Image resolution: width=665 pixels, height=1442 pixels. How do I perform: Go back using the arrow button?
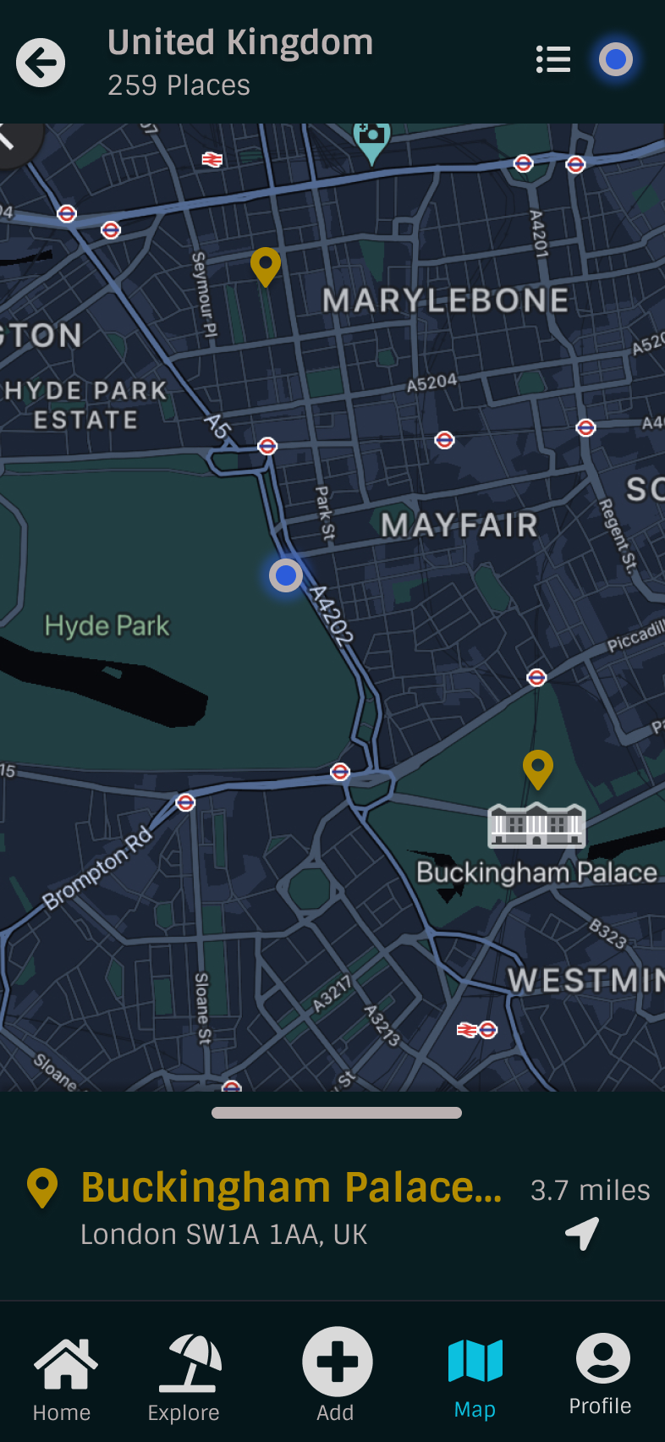click(41, 63)
